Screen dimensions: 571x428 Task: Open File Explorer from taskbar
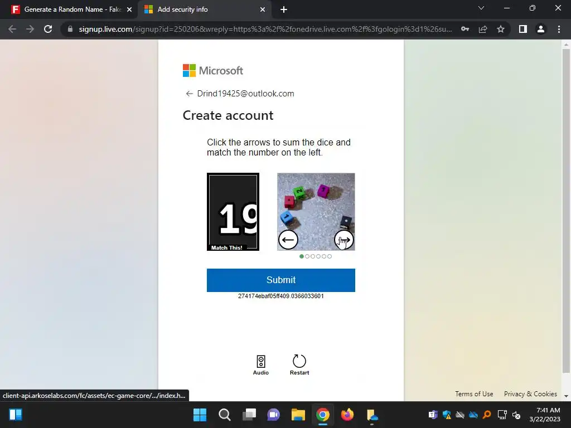298,415
